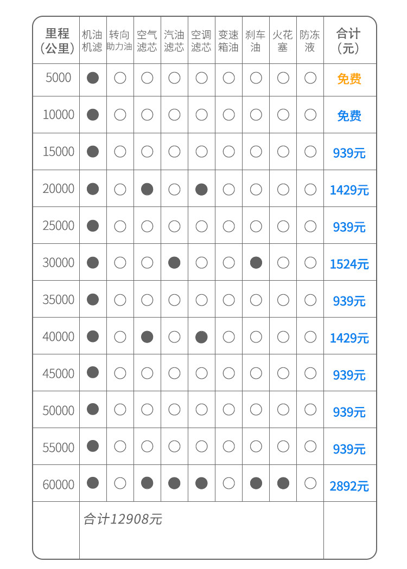Click the 35000 mileage row label

coord(58,300)
